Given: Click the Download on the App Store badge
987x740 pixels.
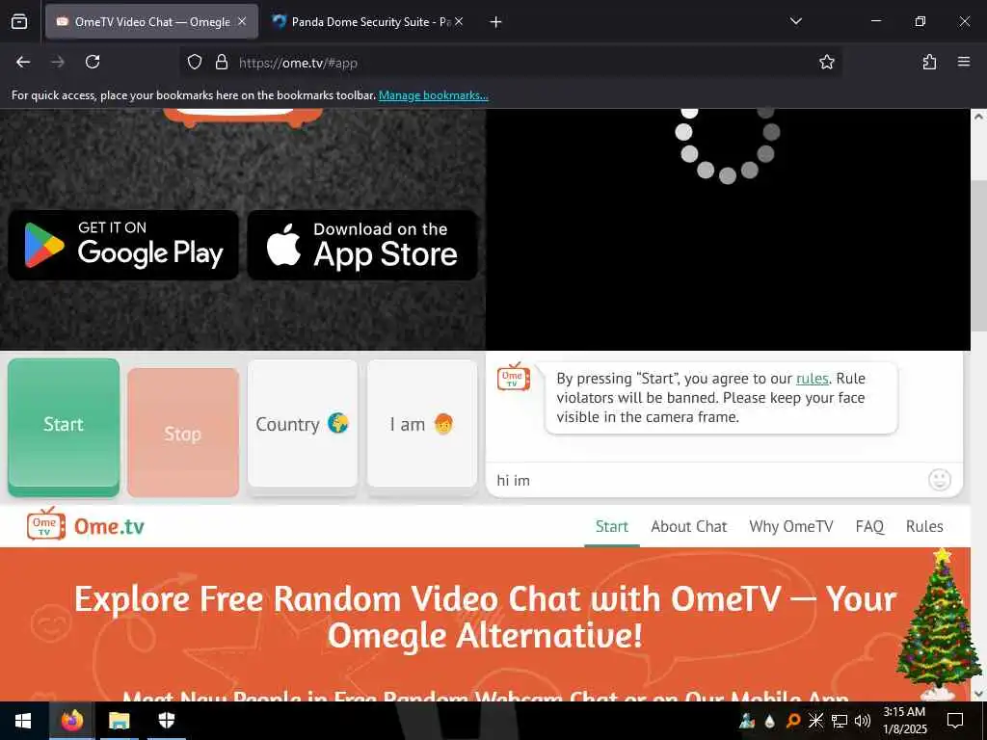Looking at the screenshot, I should 362,246.
